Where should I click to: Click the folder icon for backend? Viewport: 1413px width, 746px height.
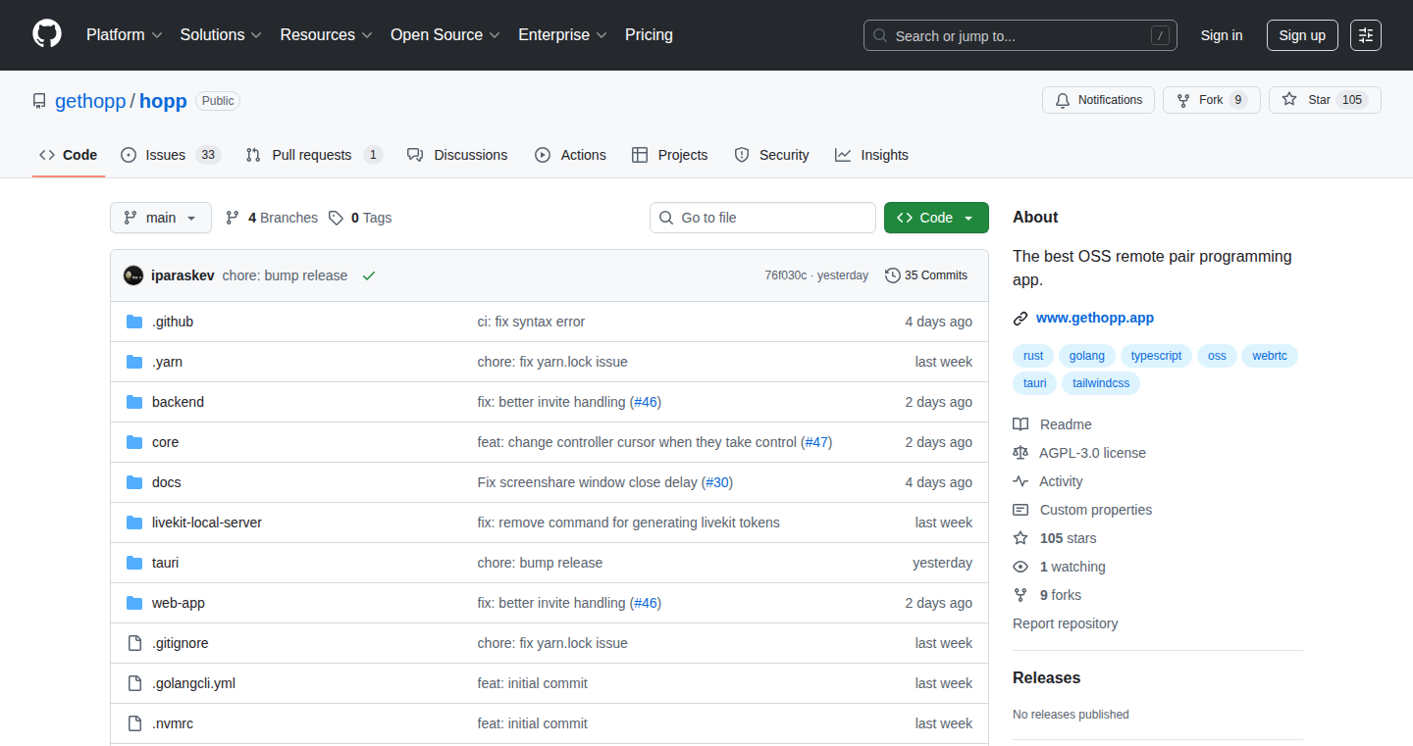(134, 402)
